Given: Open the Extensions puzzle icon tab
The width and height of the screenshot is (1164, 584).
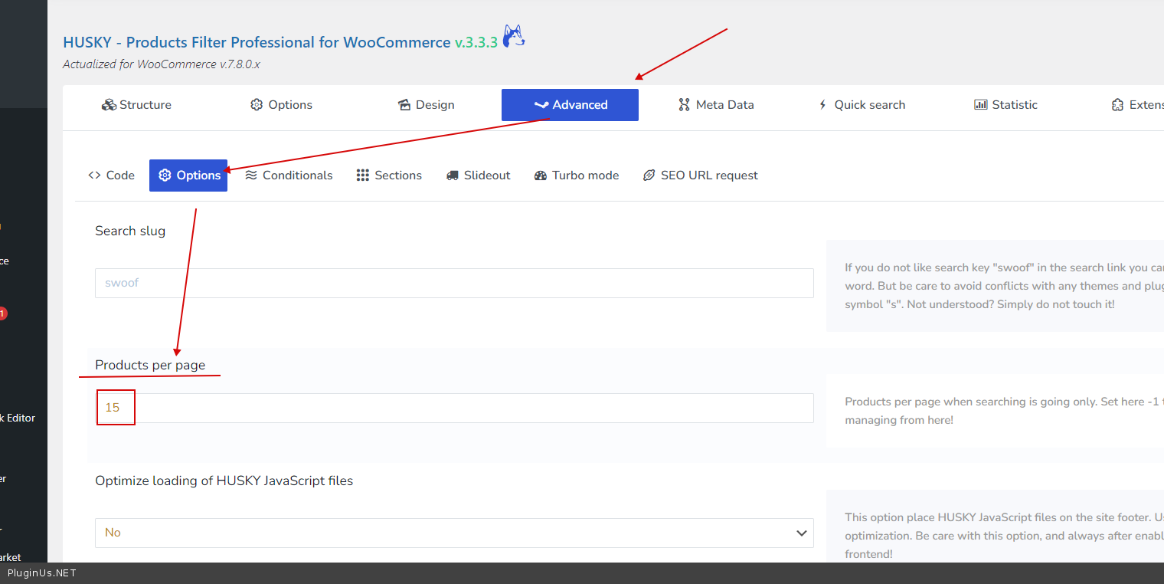Looking at the screenshot, I should coord(1117,105).
